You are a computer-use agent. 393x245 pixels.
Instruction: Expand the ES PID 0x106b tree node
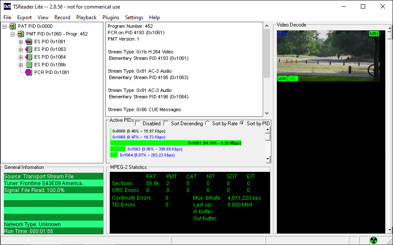[21, 65]
